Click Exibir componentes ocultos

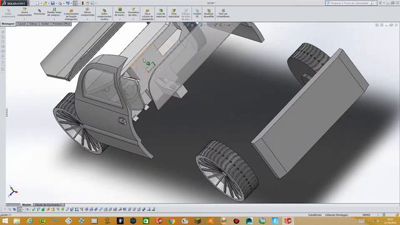104,14
